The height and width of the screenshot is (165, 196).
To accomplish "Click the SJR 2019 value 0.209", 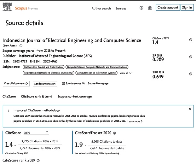I will 158,60.
